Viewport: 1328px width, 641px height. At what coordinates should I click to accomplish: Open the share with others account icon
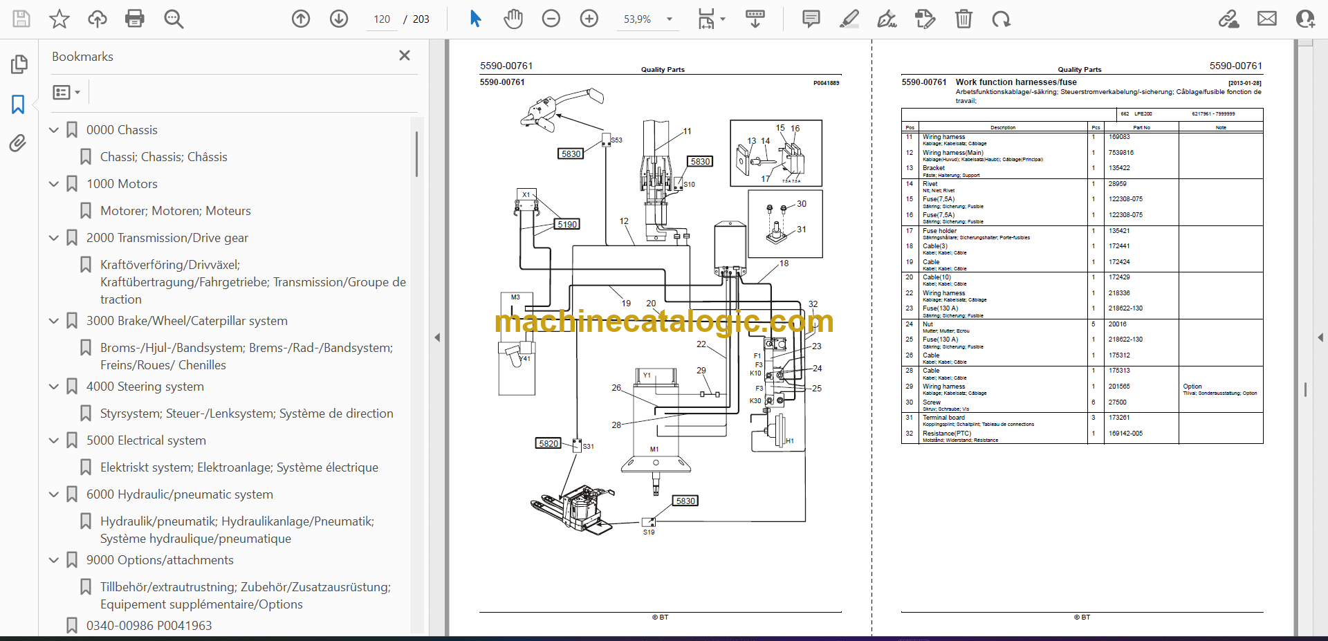click(1305, 19)
